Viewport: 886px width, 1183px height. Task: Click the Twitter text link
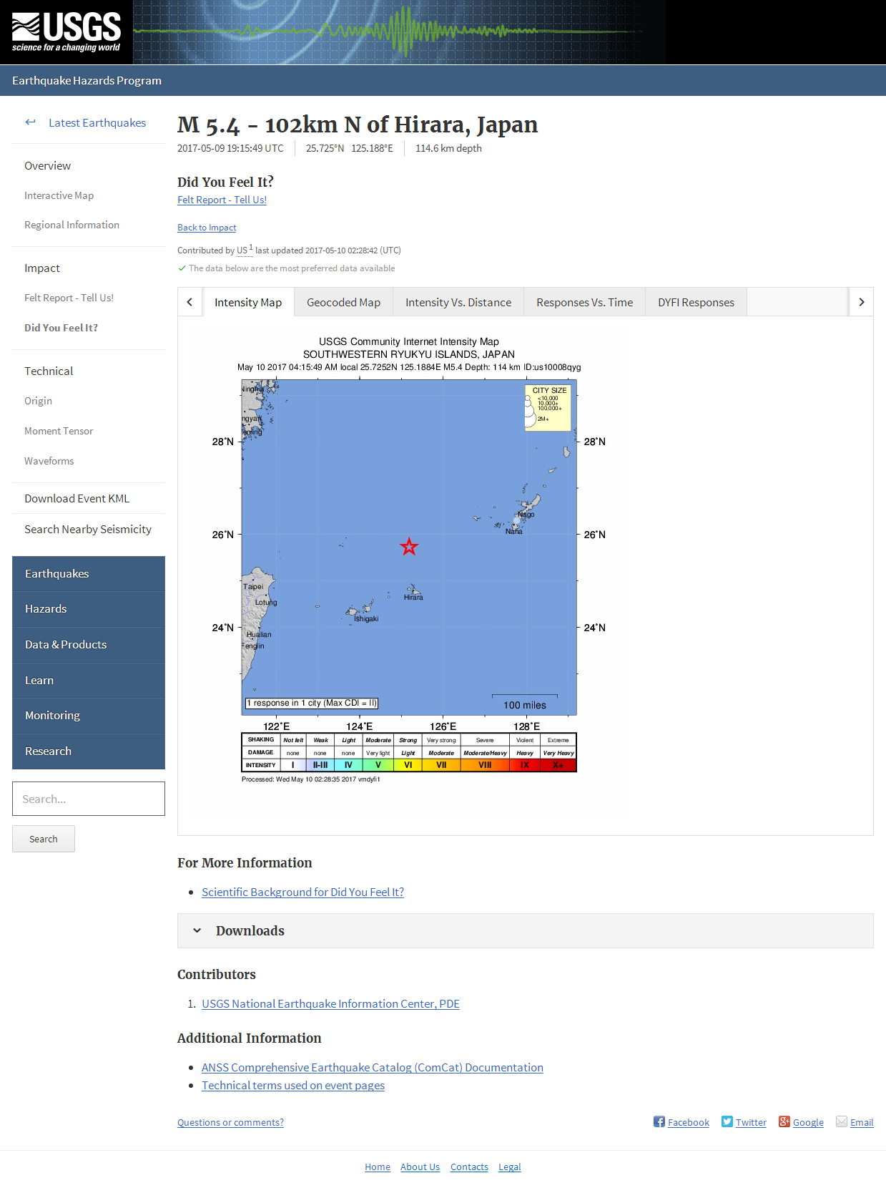tap(751, 1122)
